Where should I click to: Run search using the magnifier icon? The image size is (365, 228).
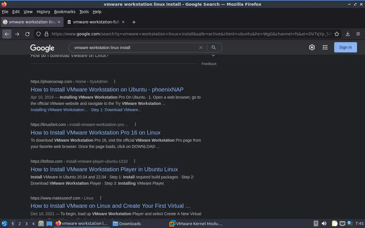[x=214, y=48]
